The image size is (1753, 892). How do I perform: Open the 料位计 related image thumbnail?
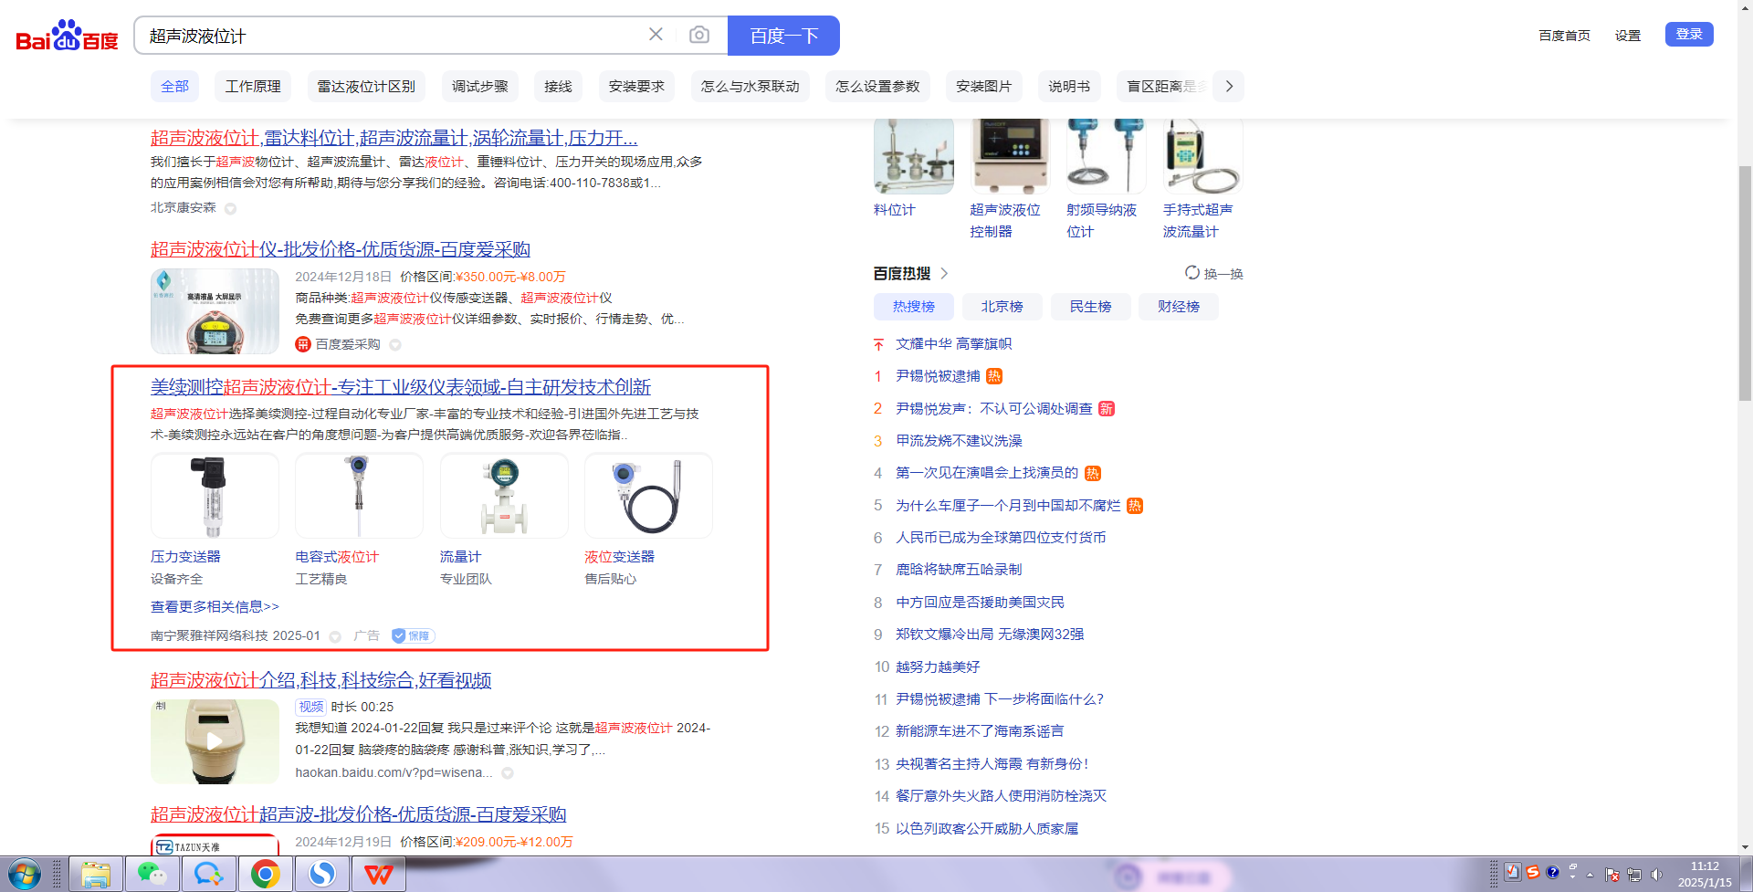tap(914, 155)
